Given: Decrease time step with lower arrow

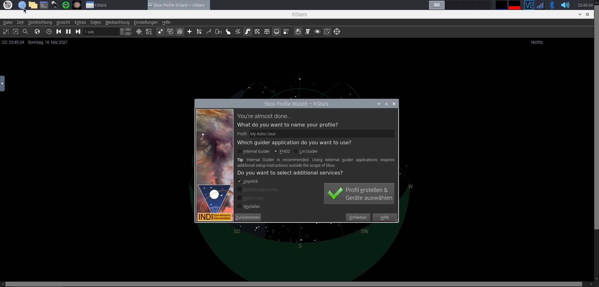Looking at the screenshot, I should pos(128,34).
